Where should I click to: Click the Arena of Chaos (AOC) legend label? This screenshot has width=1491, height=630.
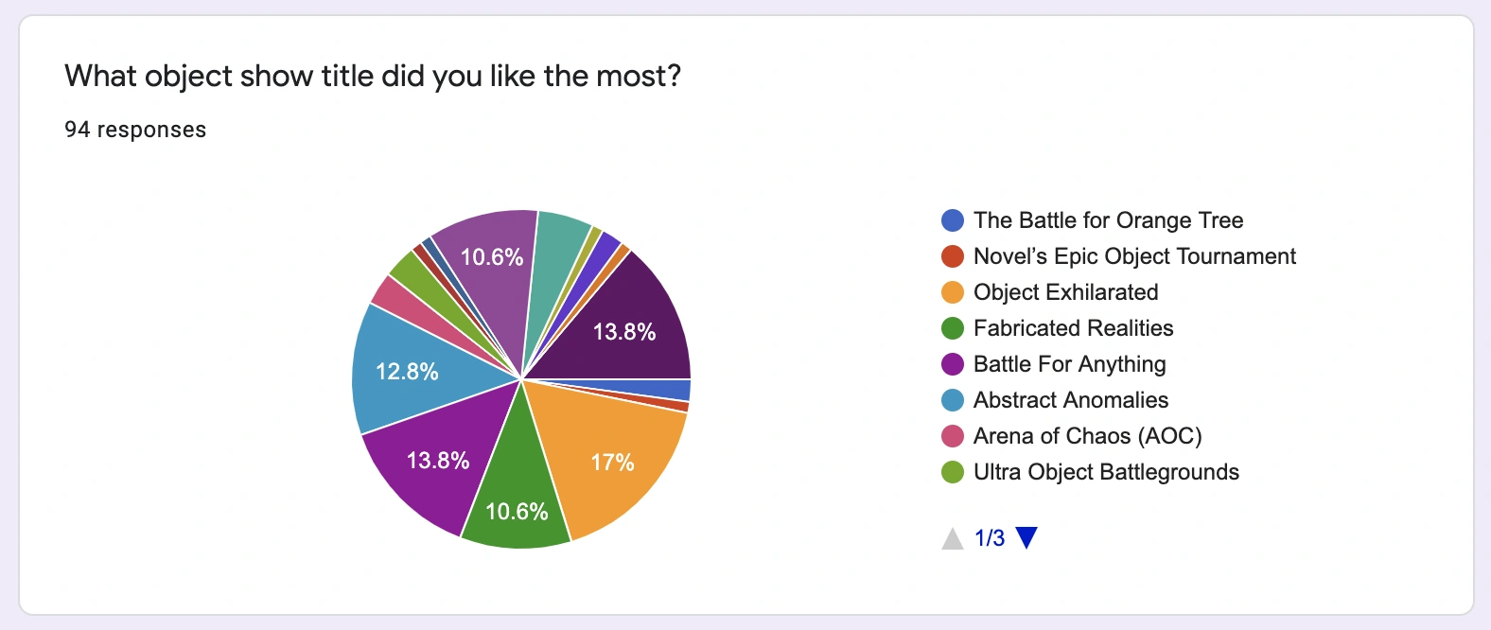click(x=1087, y=436)
